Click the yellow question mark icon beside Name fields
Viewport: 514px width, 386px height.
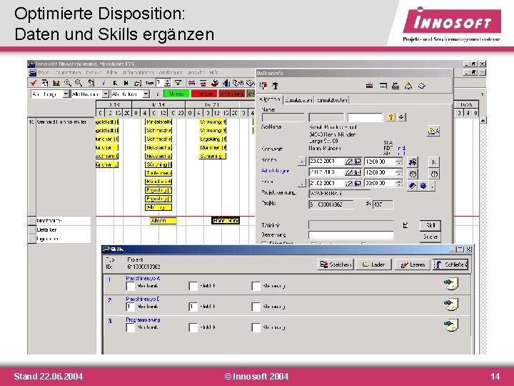coord(390,117)
